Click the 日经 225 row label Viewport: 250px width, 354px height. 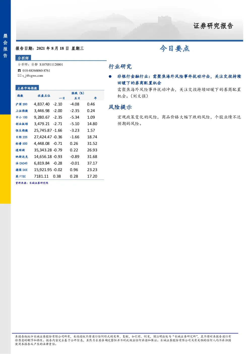pyautogui.click(x=21, y=137)
